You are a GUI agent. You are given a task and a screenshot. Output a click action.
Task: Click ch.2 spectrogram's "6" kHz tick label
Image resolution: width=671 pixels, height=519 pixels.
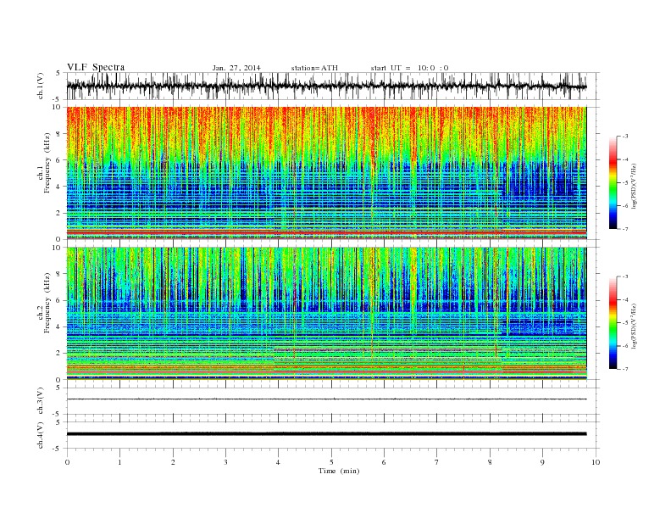click(x=59, y=300)
